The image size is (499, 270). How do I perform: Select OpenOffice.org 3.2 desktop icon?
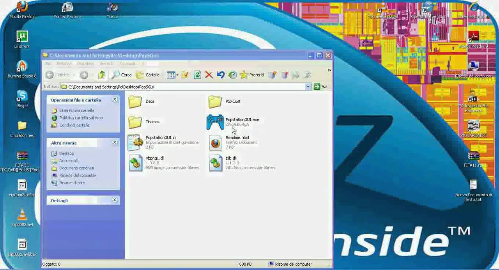(x=428, y=11)
